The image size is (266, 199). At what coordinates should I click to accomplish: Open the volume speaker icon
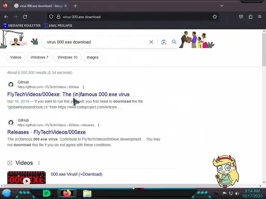click(x=237, y=193)
